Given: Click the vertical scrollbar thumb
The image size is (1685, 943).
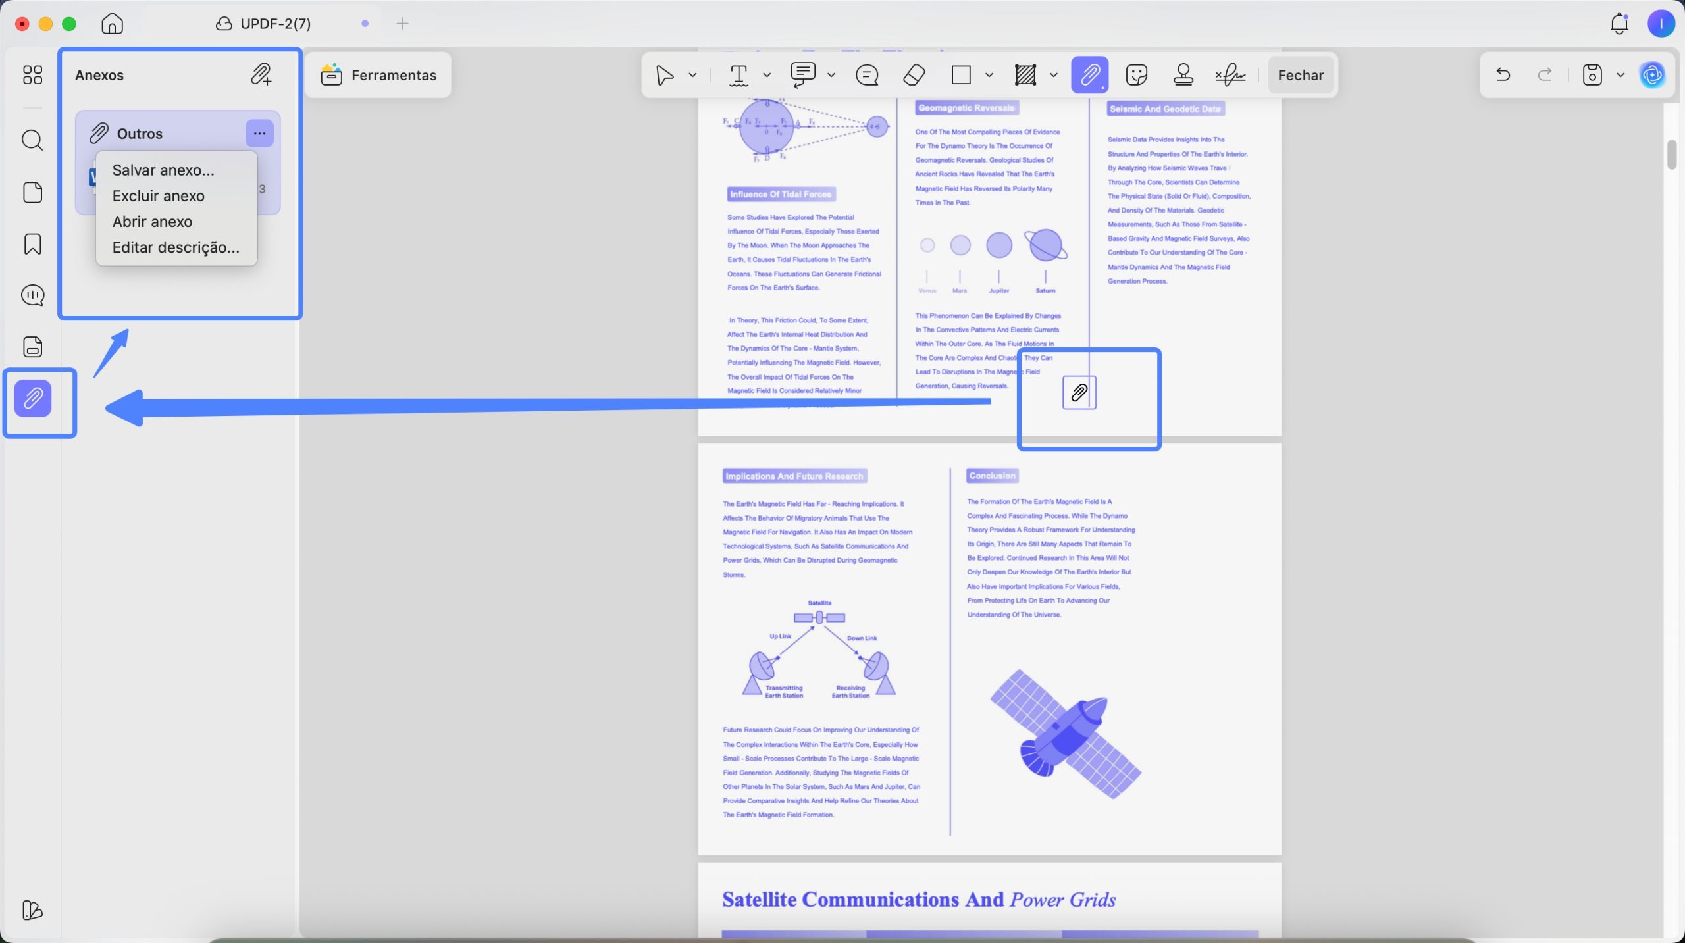Looking at the screenshot, I should click(x=1672, y=155).
